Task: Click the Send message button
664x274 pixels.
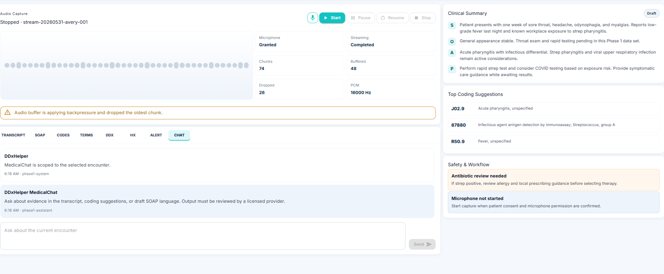Action: (422, 244)
